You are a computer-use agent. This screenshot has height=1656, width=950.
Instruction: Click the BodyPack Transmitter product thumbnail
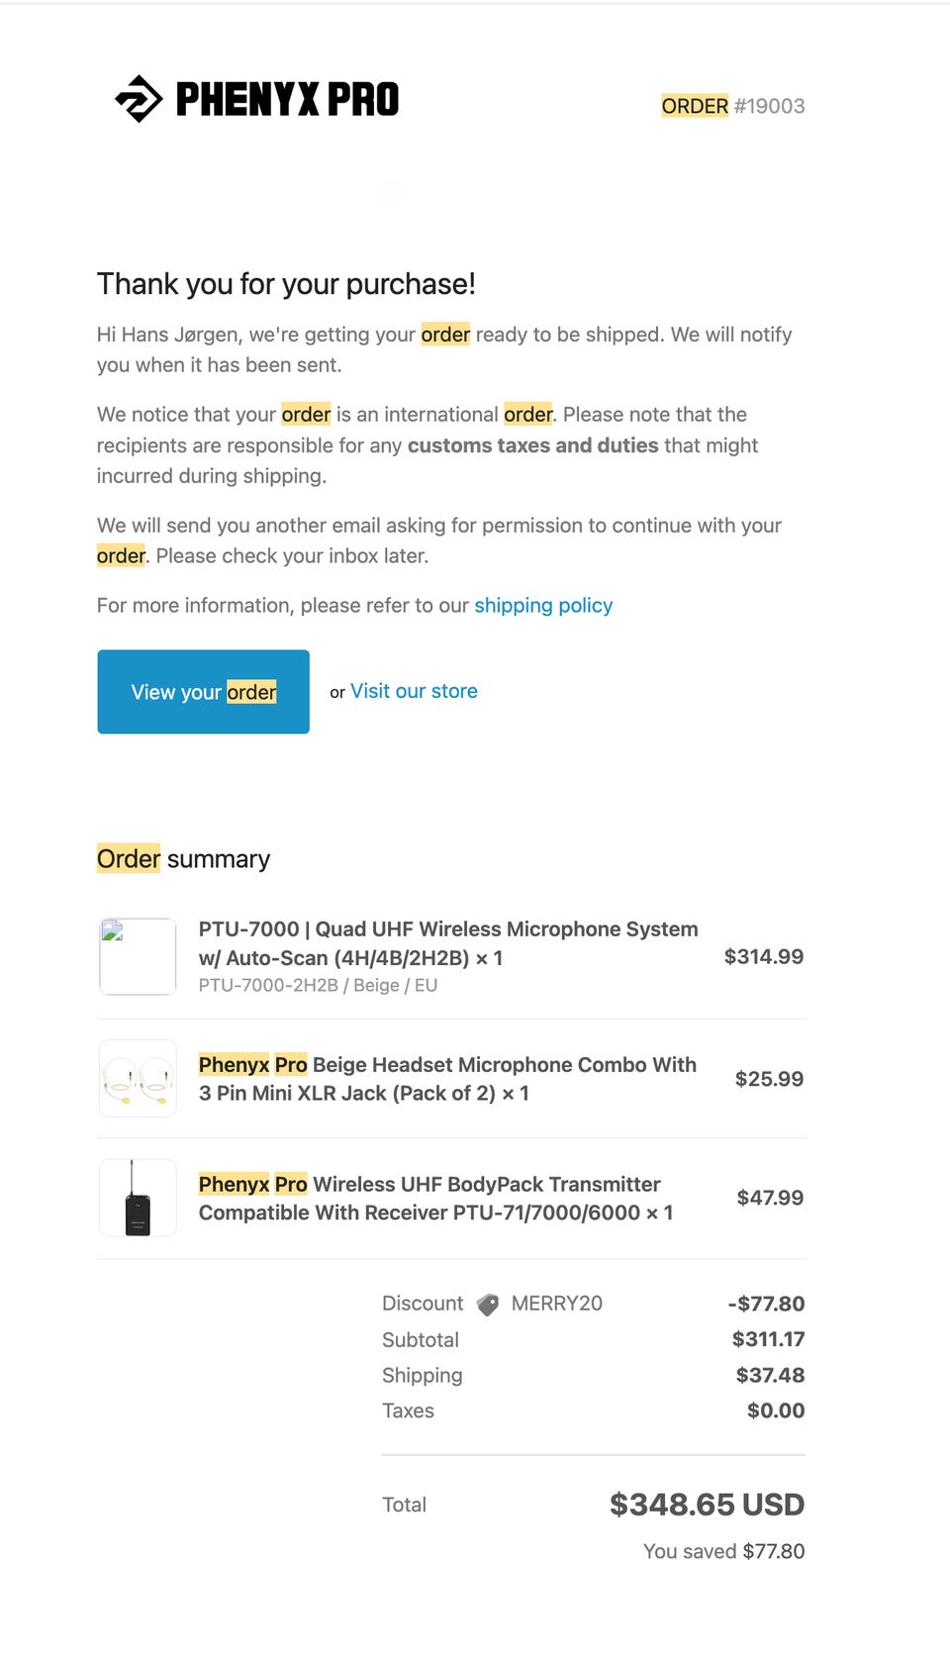138,1198
